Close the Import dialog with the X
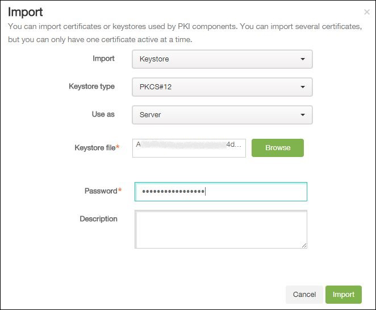This screenshot has height=310, width=376. [366, 12]
